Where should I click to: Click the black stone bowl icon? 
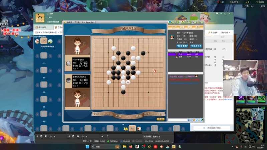69,80
